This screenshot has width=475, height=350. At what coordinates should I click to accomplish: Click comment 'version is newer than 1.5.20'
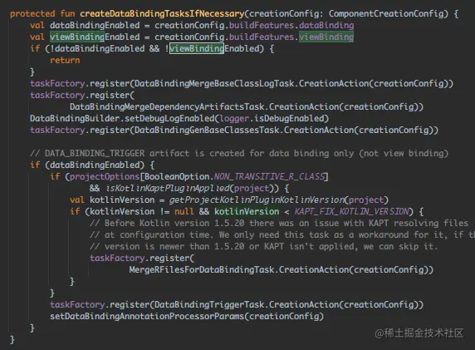tap(264, 246)
